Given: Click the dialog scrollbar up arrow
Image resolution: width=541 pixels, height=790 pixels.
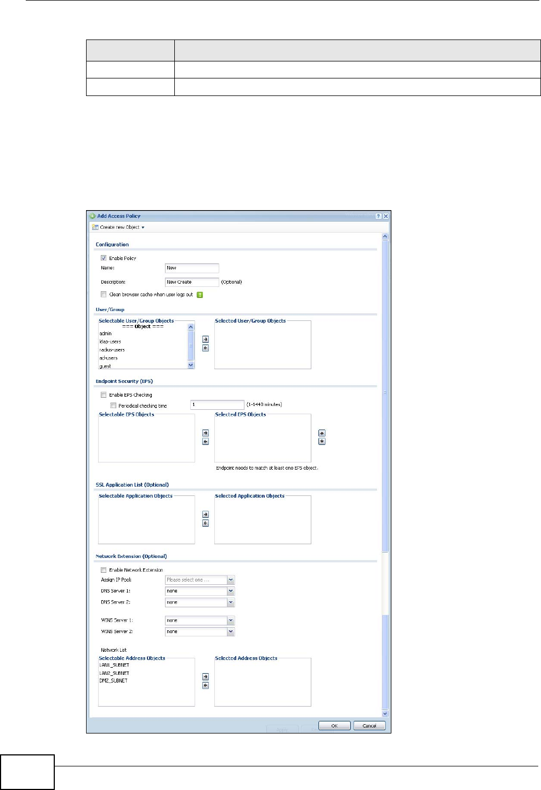Looking at the screenshot, I should point(385,236).
